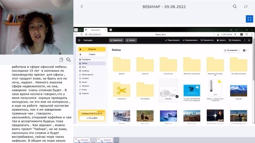Open search in the webinar header
This screenshot has height=143, width=255.
point(235,6)
